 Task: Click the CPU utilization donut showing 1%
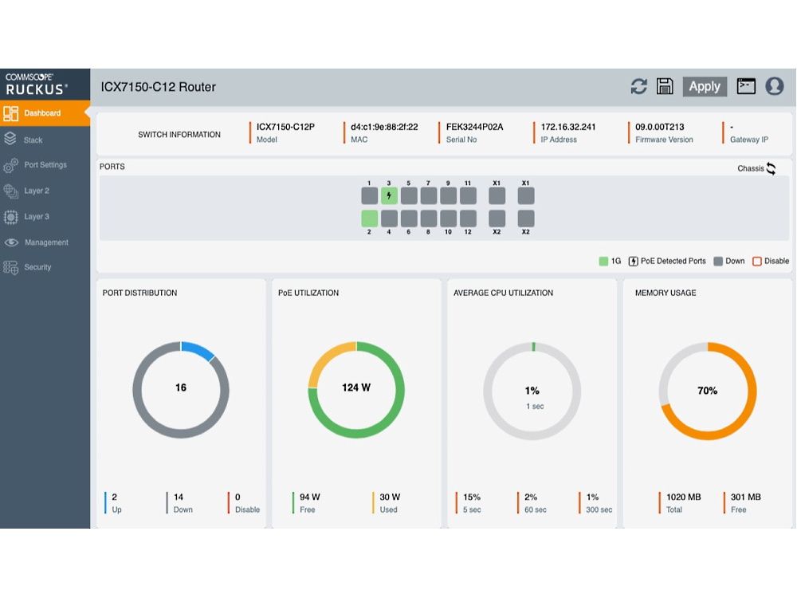click(532, 391)
